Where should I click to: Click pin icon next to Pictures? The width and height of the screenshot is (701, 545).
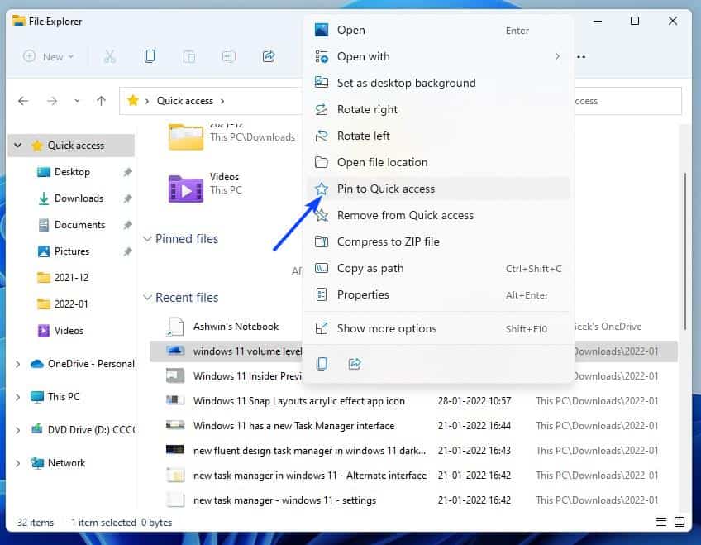128,251
